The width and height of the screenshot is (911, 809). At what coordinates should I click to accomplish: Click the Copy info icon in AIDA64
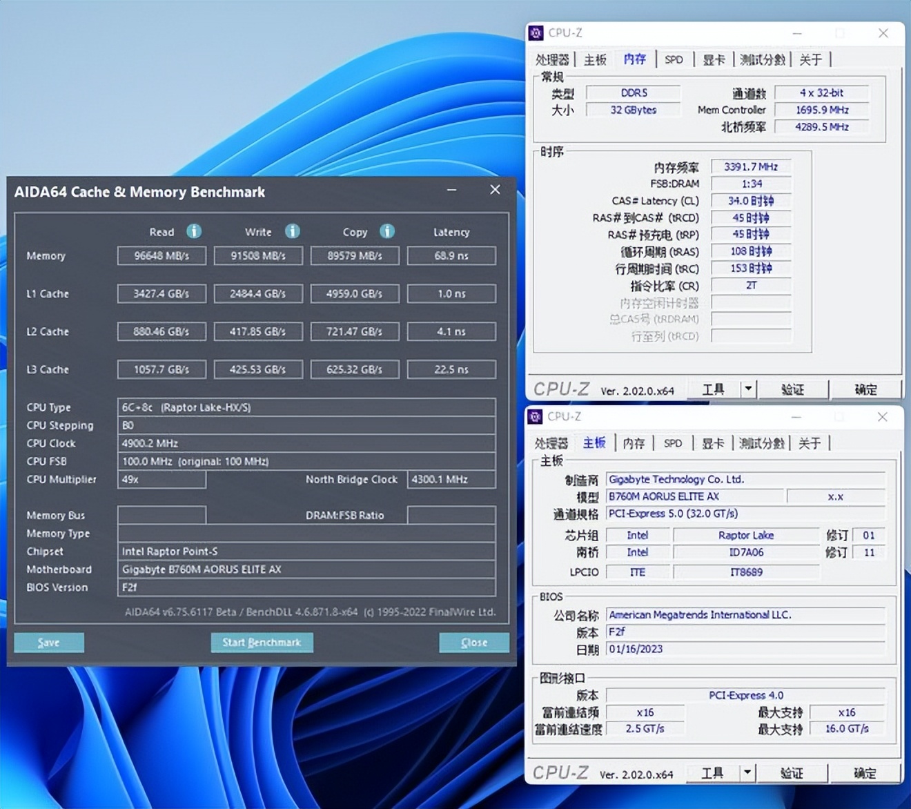(x=387, y=232)
